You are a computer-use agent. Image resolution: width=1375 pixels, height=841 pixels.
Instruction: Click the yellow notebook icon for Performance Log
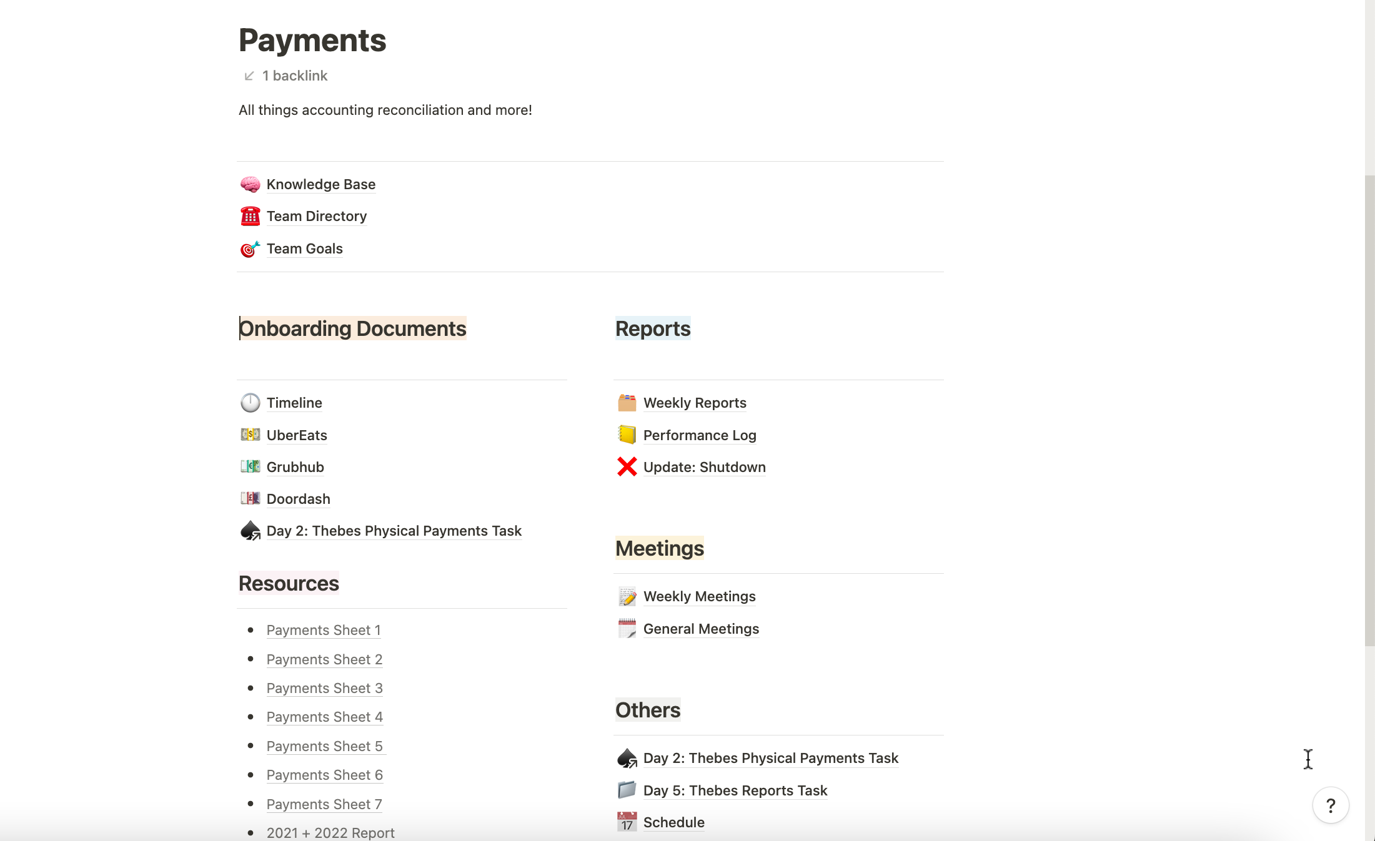click(x=627, y=435)
